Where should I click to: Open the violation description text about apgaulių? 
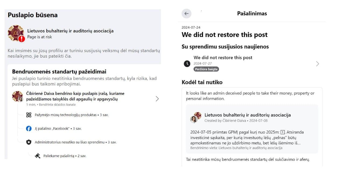(75, 96)
